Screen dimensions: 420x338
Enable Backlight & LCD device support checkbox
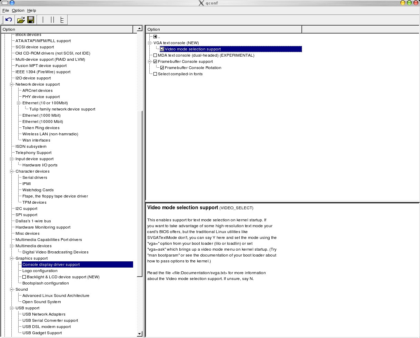(x=24, y=277)
